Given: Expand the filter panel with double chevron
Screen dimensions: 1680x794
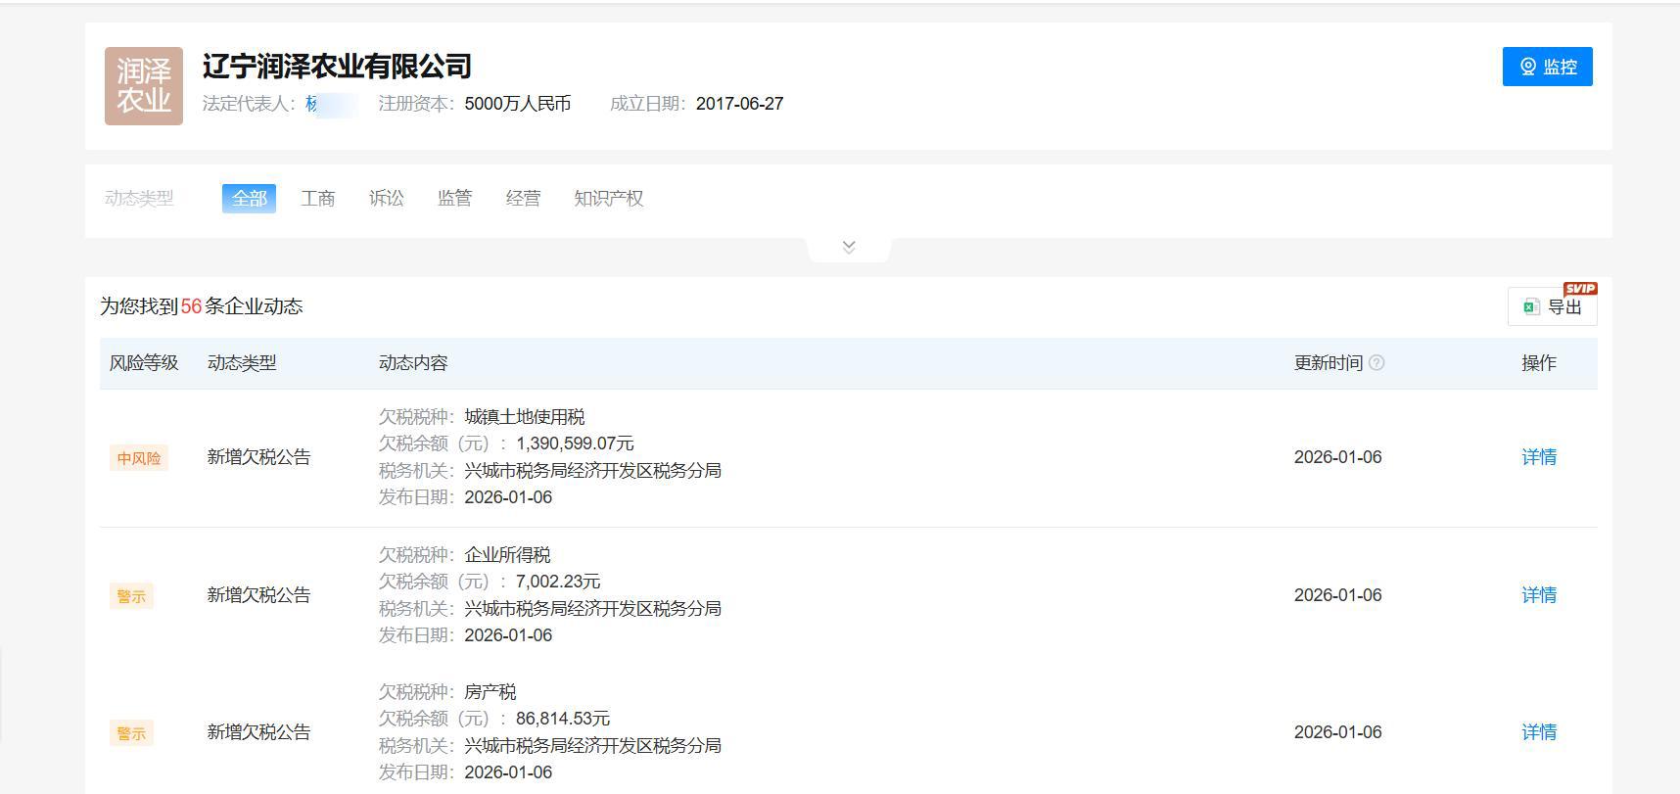Looking at the screenshot, I should click(x=849, y=248).
